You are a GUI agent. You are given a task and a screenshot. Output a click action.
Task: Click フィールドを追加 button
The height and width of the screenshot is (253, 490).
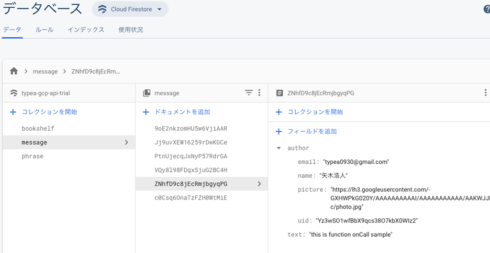tap(307, 131)
